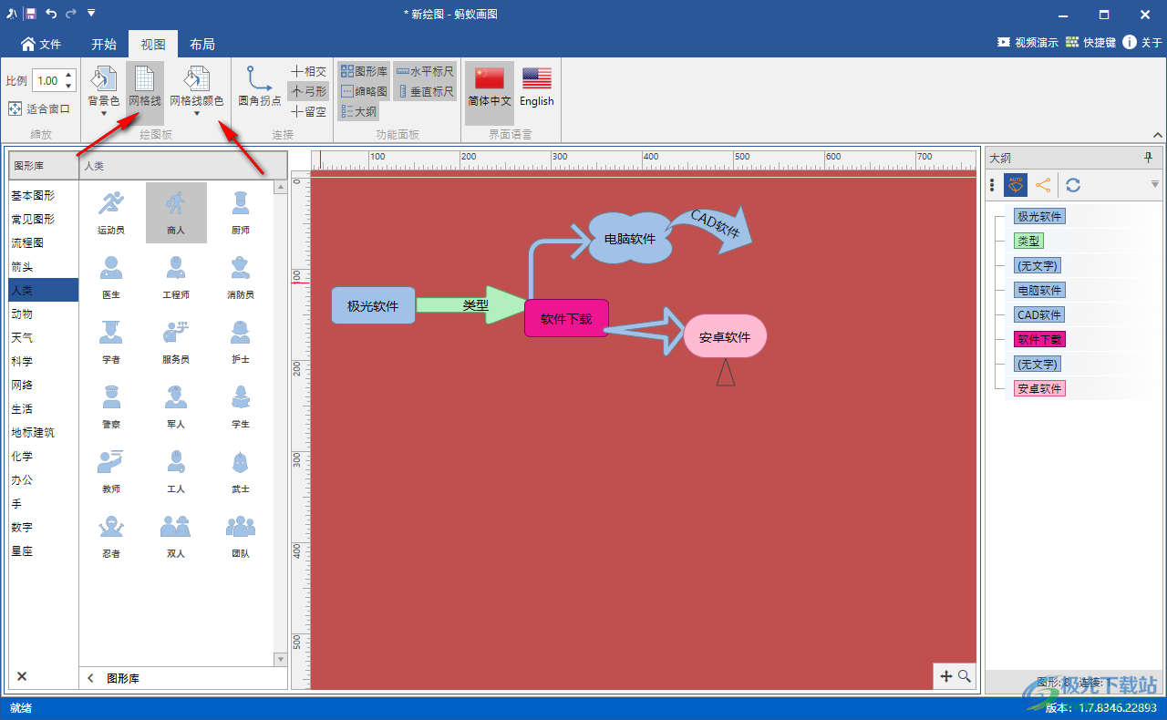The width and height of the screenshot is (1167, 720).
Task: Click the outline share-structure icon
Action: coord(1043,185)
